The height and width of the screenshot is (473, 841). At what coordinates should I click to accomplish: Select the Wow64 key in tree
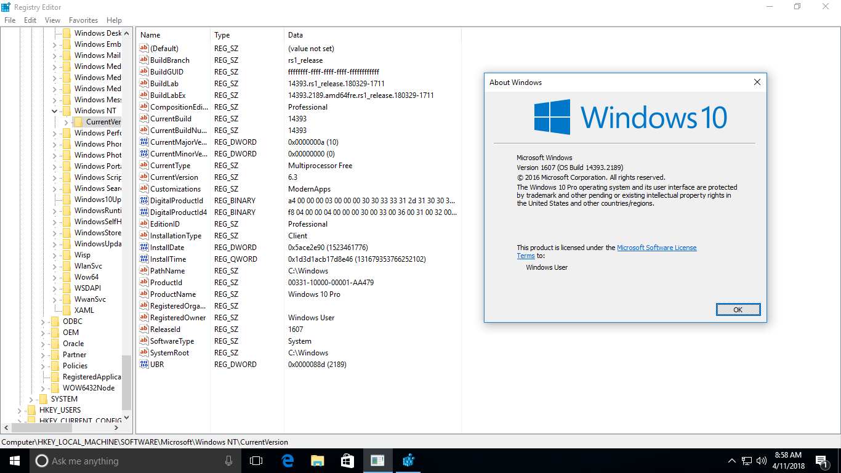[86, 277]
